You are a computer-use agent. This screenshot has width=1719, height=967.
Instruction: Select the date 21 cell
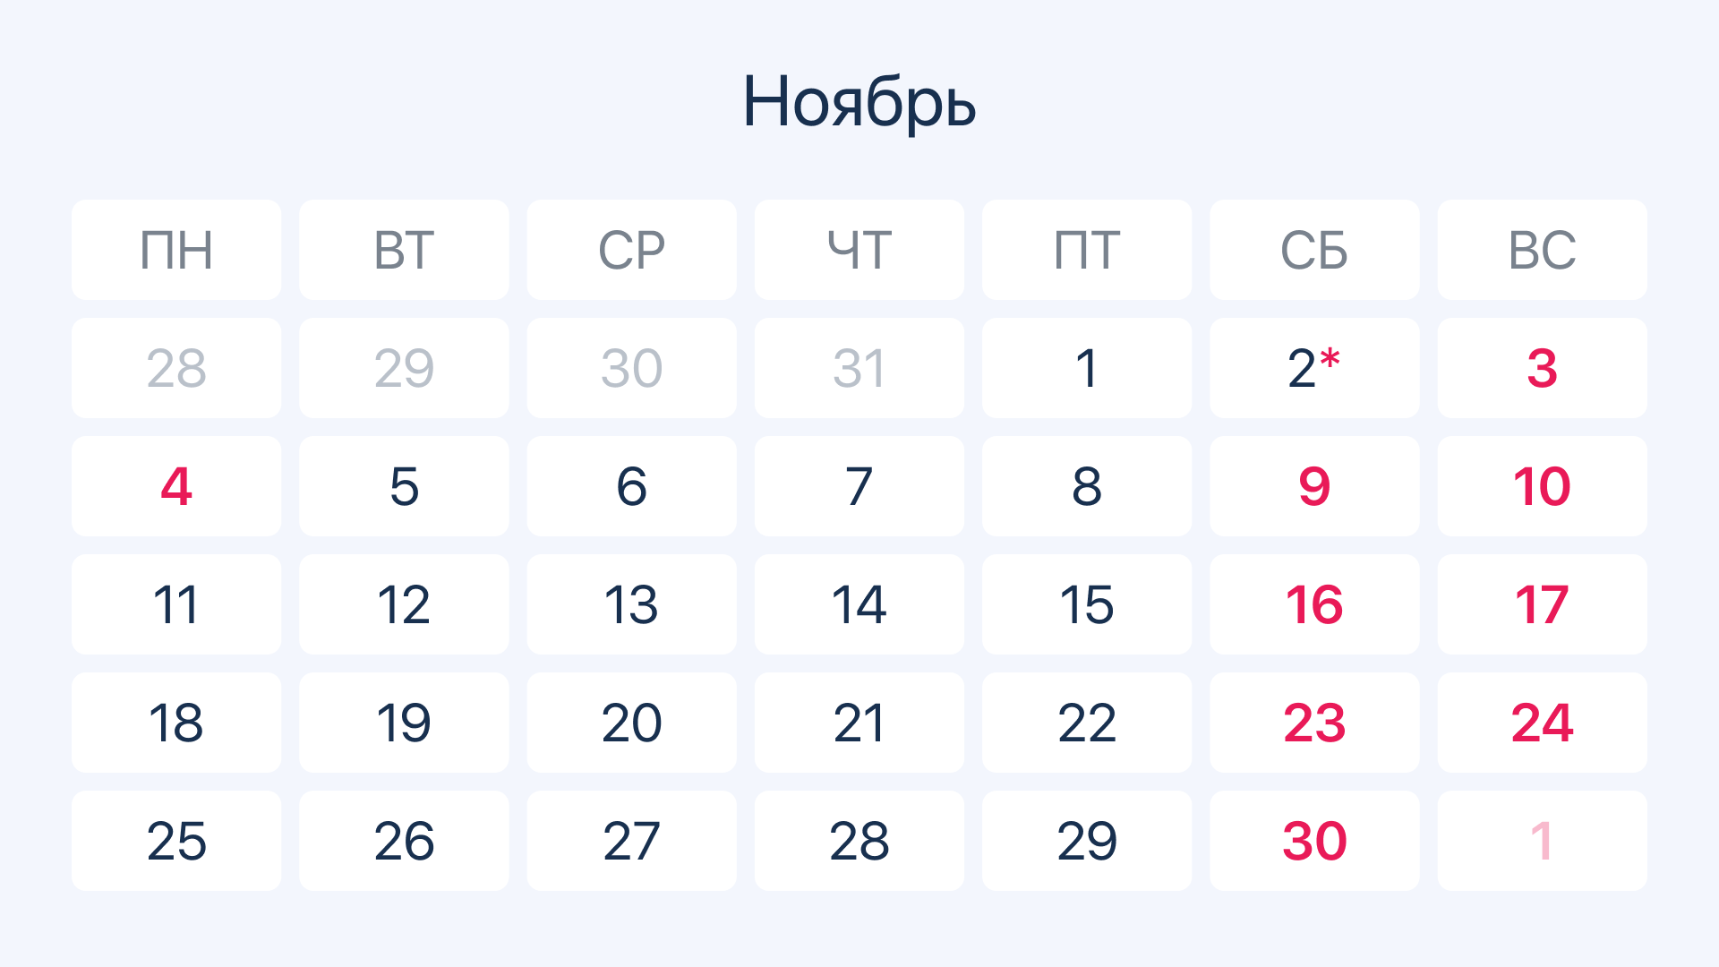[x=859, y=723]
